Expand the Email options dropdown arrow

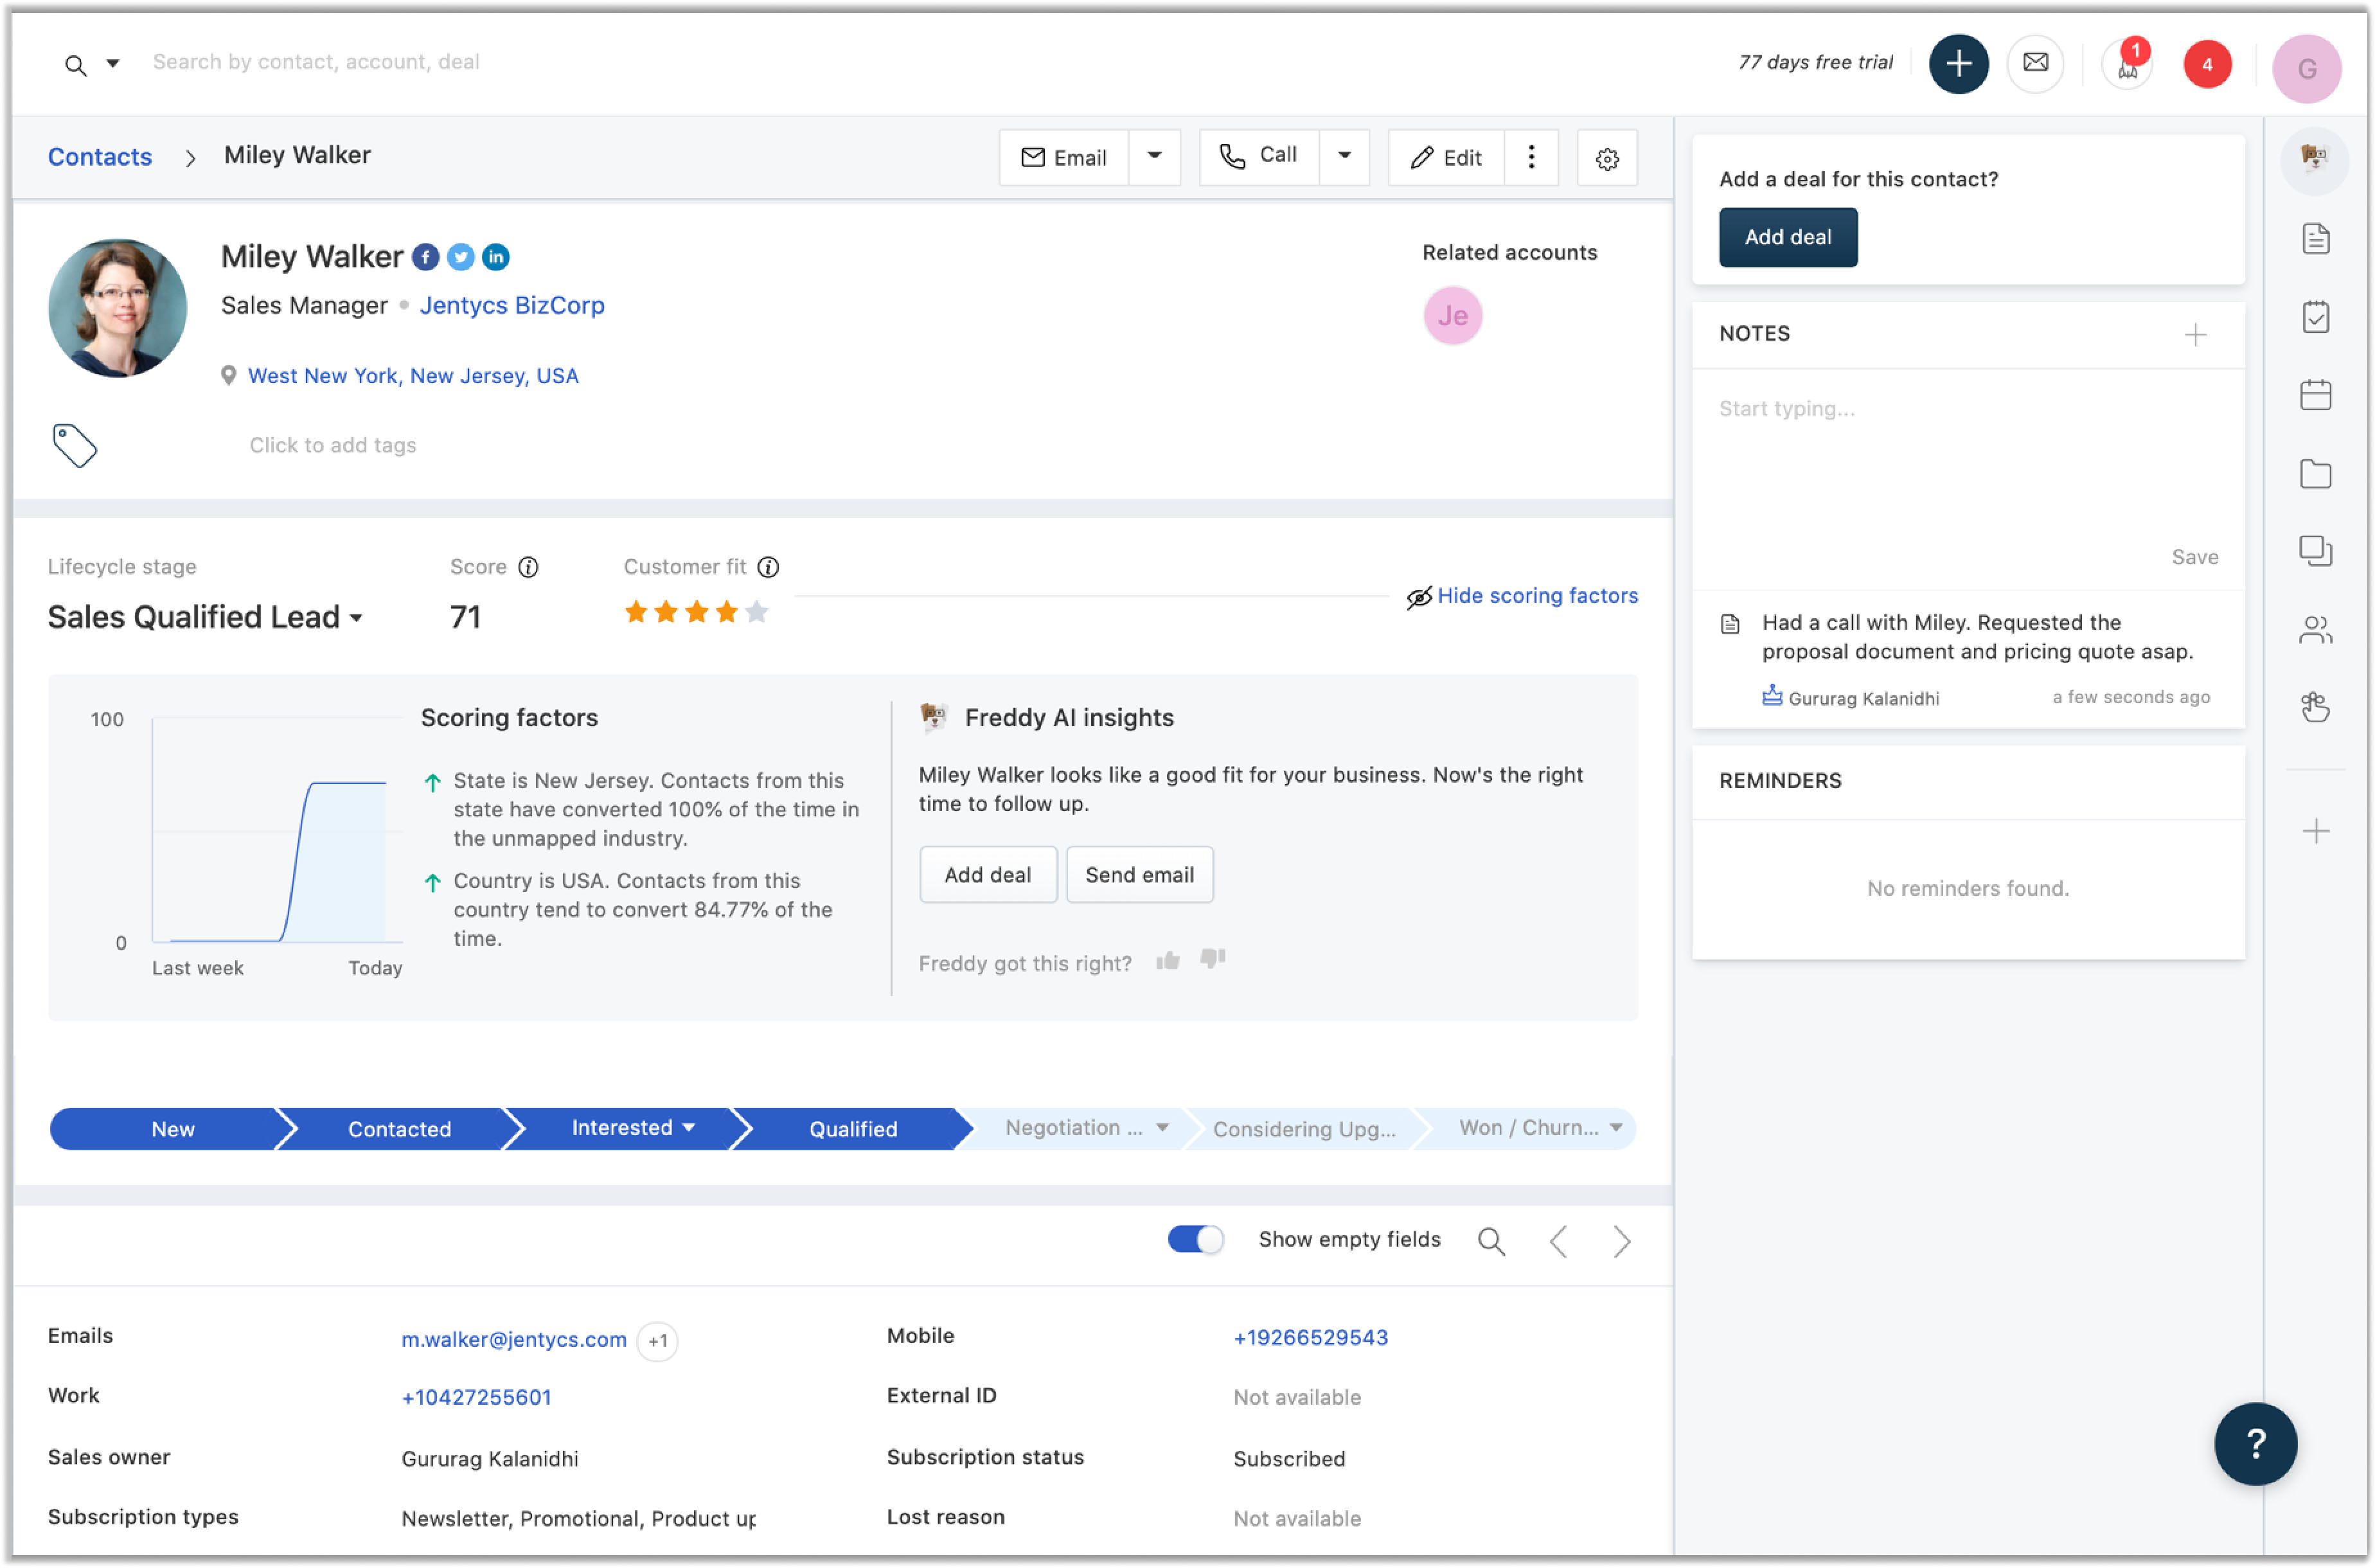(x=1154, y=156)
